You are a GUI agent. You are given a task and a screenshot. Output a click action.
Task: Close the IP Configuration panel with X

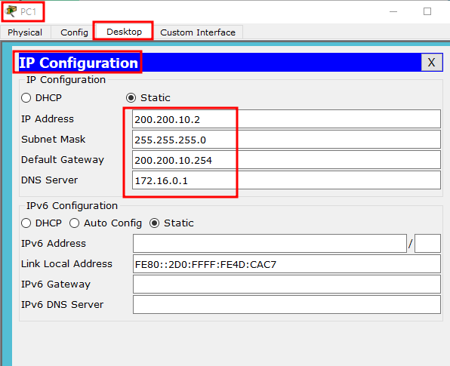[x=431, y=62]
